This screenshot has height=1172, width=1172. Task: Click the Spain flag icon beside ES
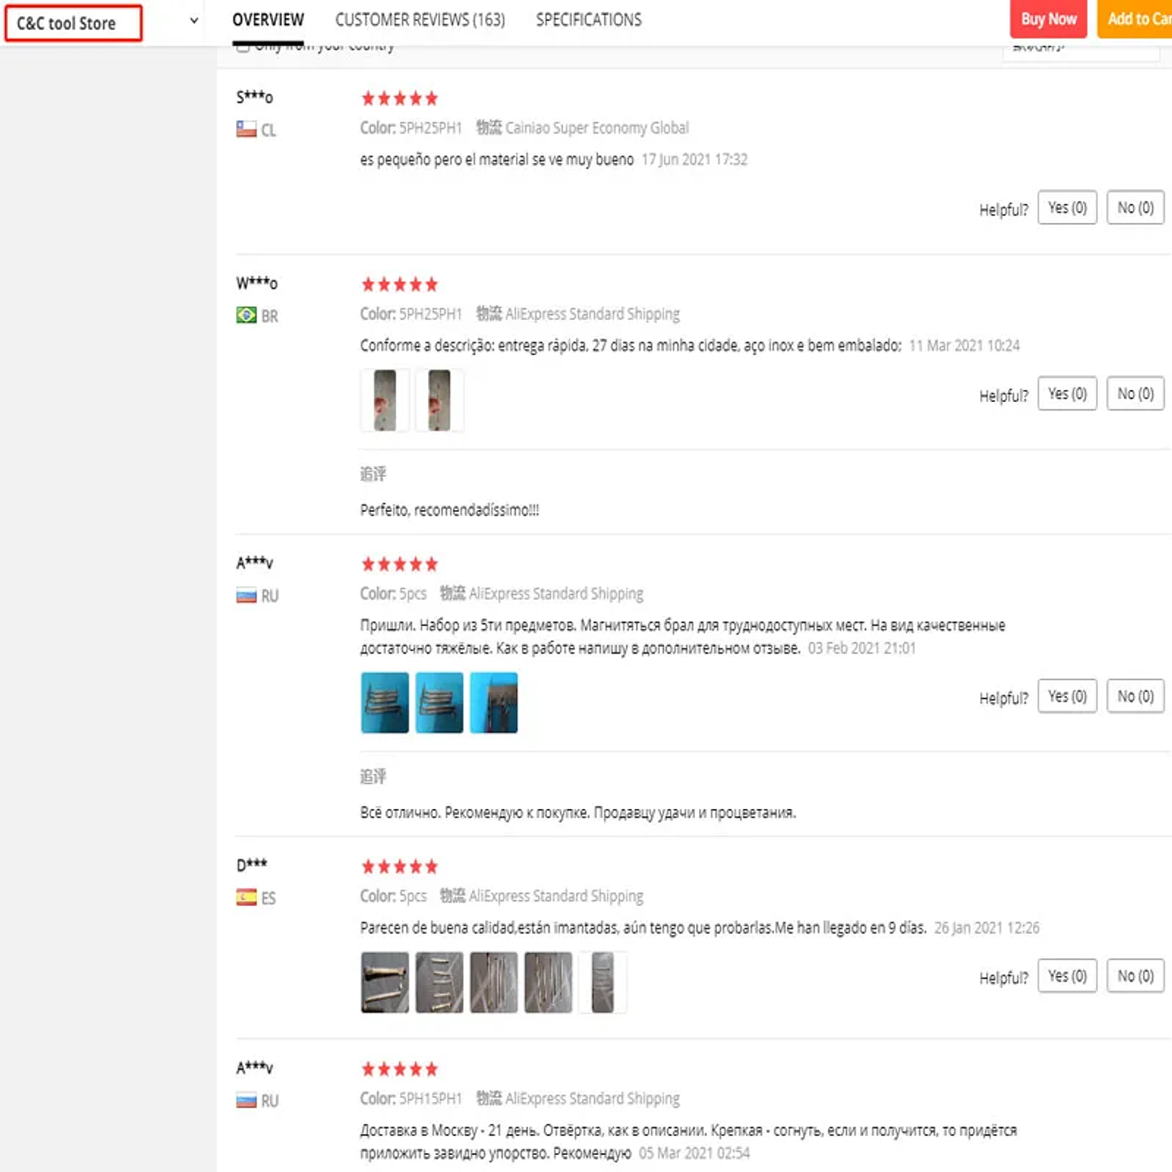click(246, 897)
